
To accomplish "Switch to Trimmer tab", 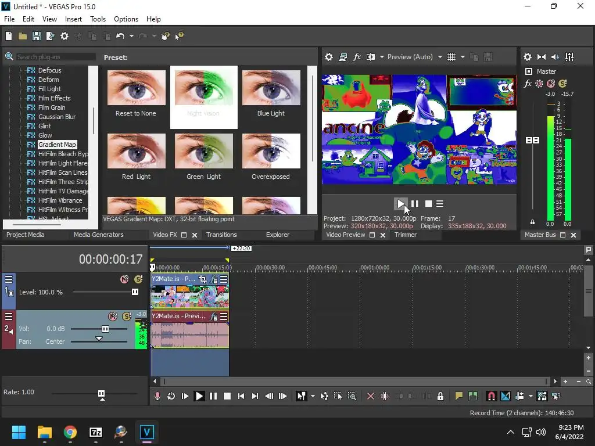I will [x=406, y=235].
